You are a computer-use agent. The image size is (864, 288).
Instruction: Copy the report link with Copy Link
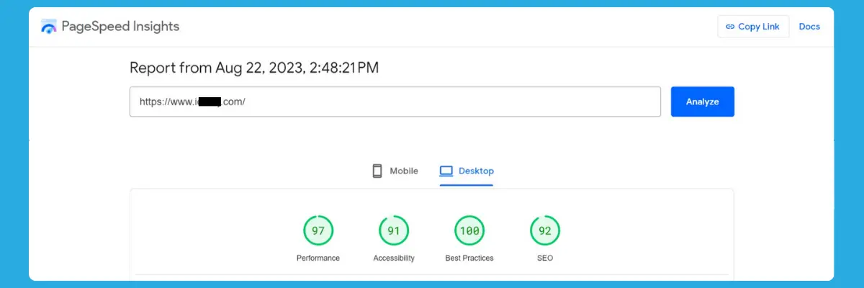(x=753, y=27)
